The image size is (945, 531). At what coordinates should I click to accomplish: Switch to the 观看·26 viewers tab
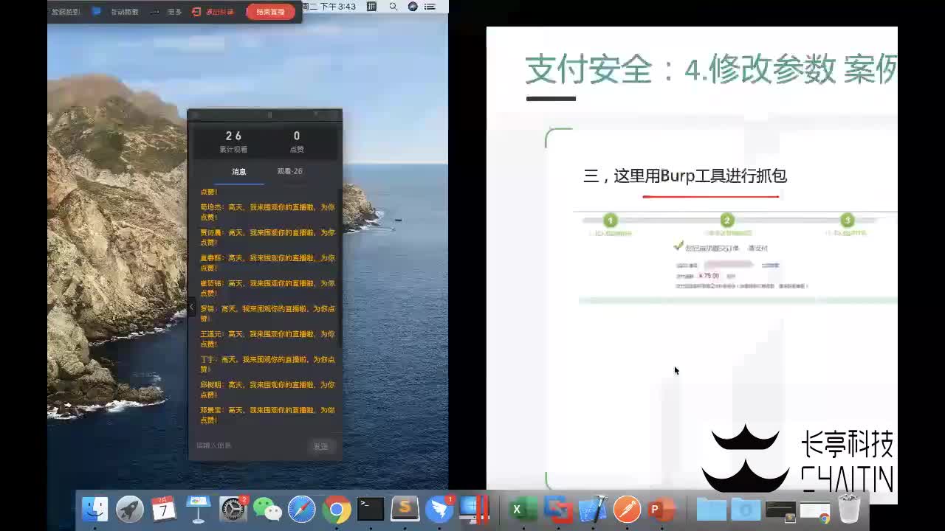pos(289,172)
